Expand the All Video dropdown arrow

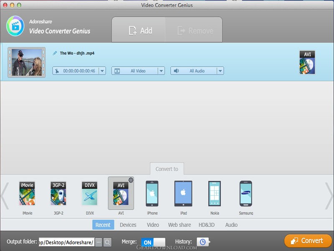click(x=161, y=71)
